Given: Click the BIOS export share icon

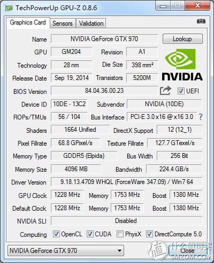Looking at the screenshot, I should (165, 91).
